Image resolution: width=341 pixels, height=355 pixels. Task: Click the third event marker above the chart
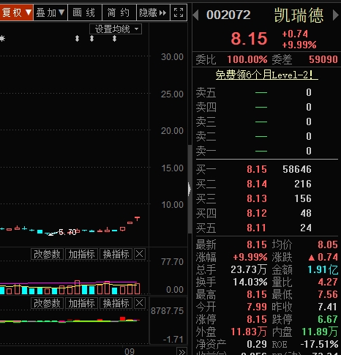pyautogui.click(x=114, y=39)
